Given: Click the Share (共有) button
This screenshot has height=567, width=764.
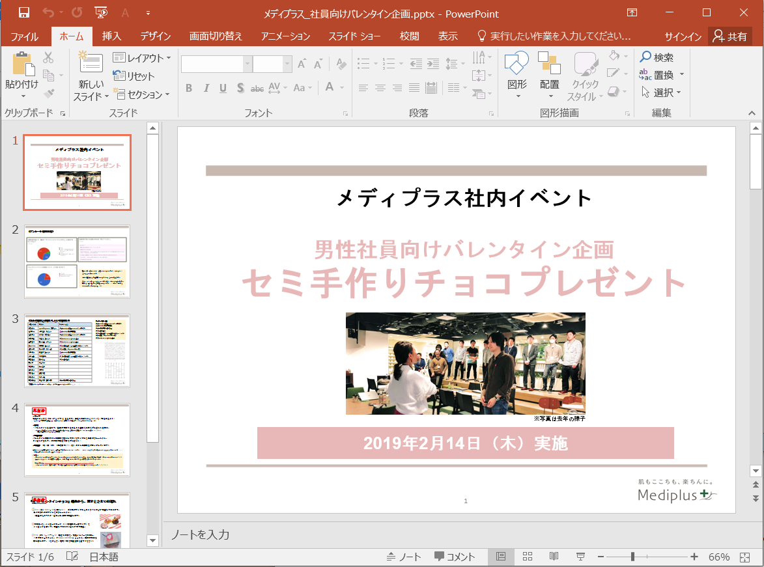Looking at the screenshot, I should [729, 36].
